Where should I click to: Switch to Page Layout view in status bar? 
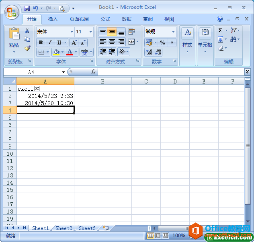click(158, 236)
